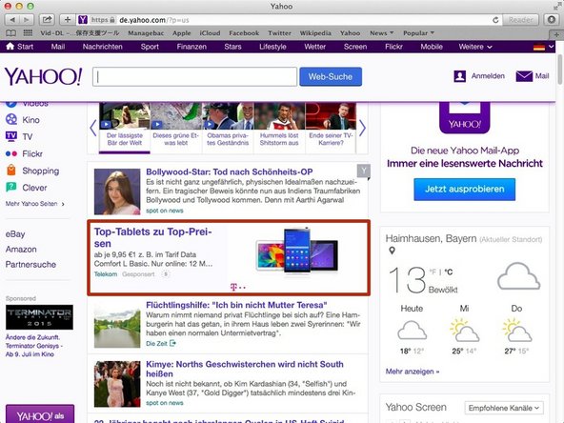Show the reading list book icon

click(x=10, y=33)
